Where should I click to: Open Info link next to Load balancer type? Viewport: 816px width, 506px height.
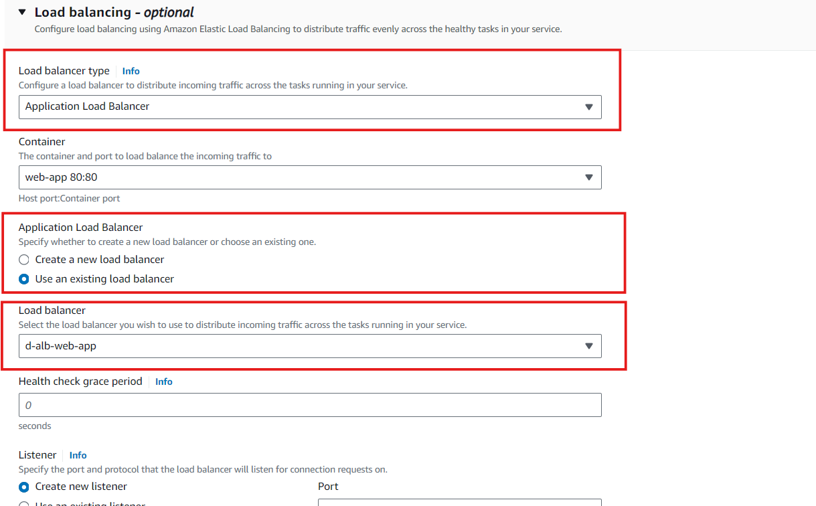tap(131, 71)
